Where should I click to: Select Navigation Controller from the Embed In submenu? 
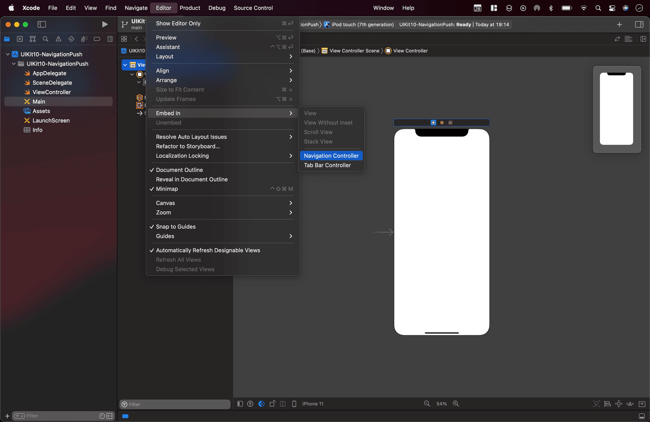(x=331, y=156)
